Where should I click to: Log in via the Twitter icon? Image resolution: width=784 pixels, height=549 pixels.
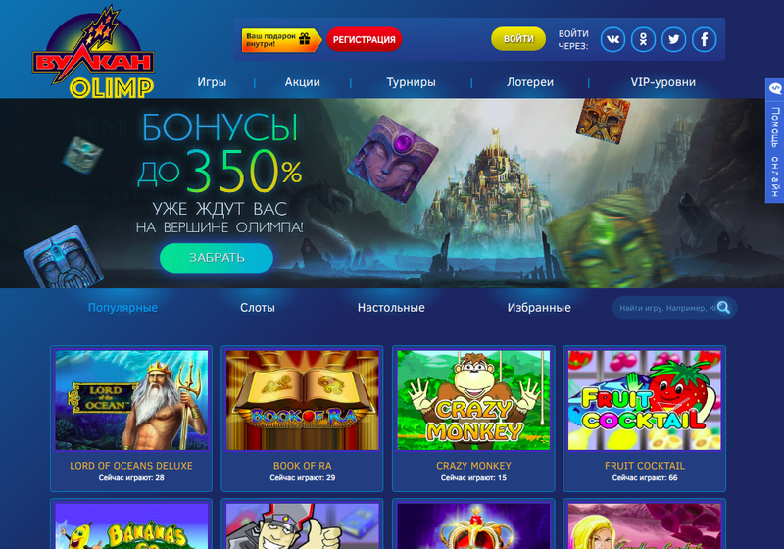pyautogui.click(x=673, y=39)
